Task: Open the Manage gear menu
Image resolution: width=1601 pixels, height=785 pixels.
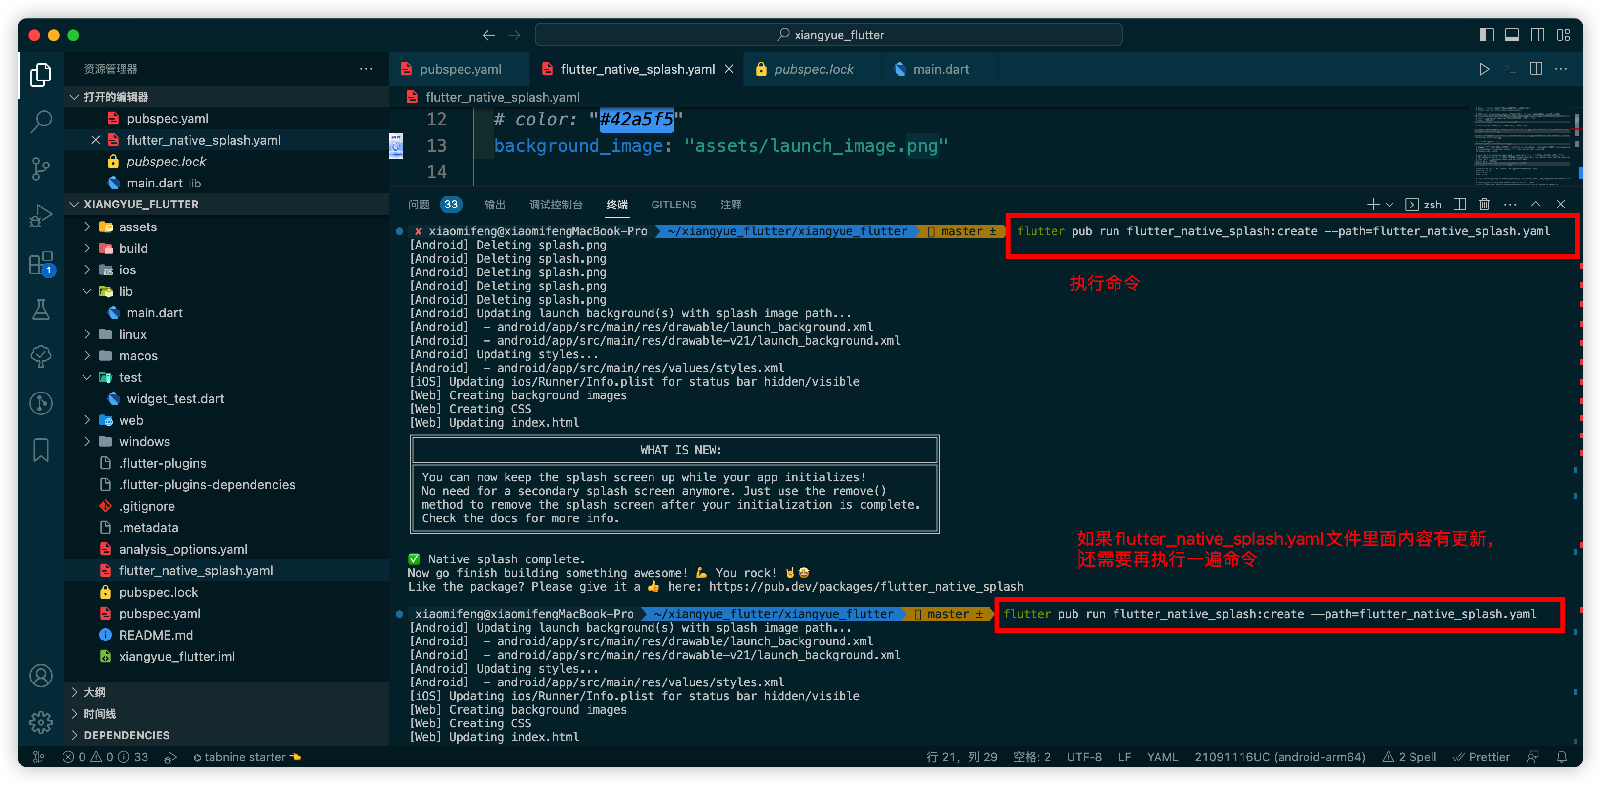Action: [41, 723]
